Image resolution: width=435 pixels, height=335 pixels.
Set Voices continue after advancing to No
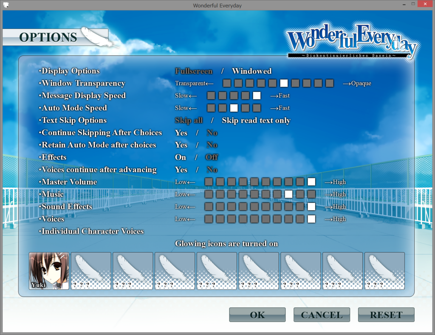212,170
